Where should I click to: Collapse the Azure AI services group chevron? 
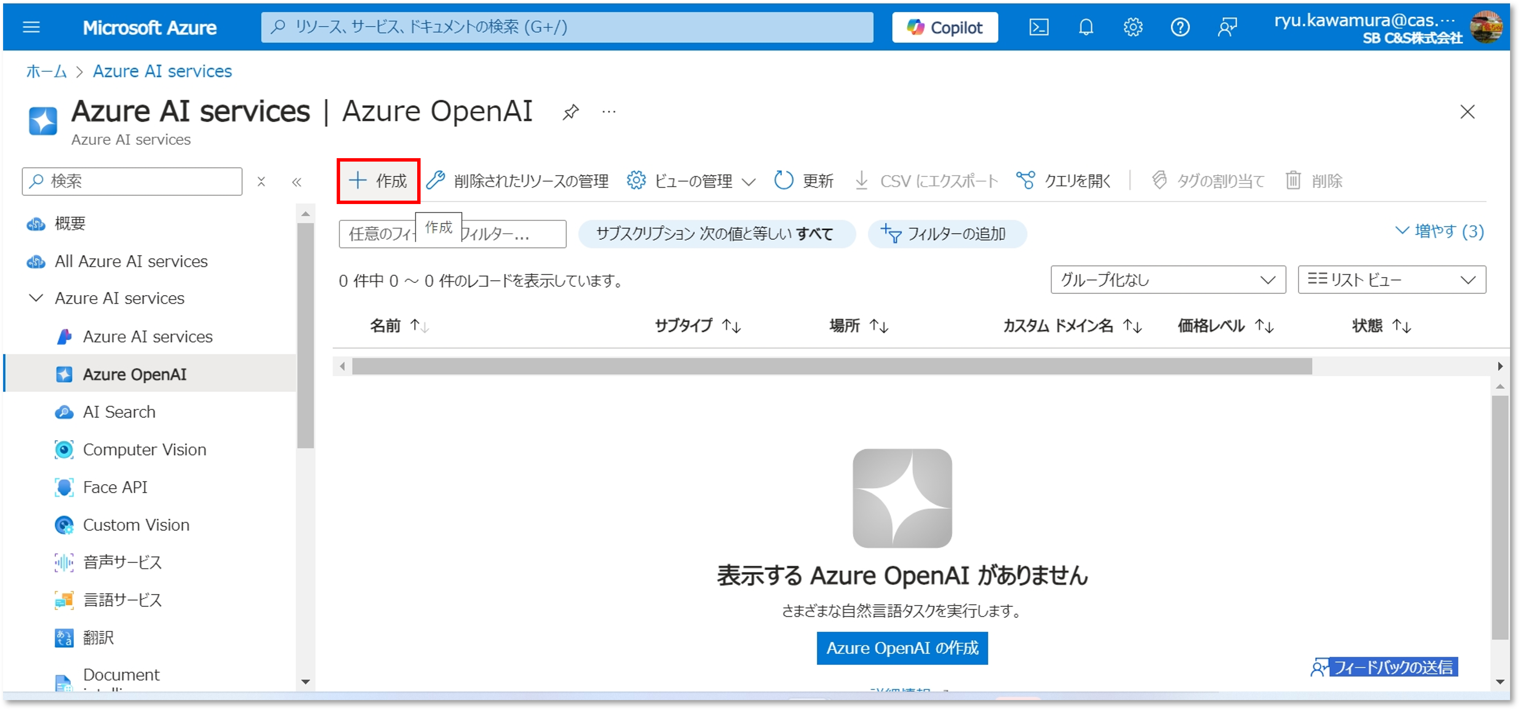click(x=36, y=299)
